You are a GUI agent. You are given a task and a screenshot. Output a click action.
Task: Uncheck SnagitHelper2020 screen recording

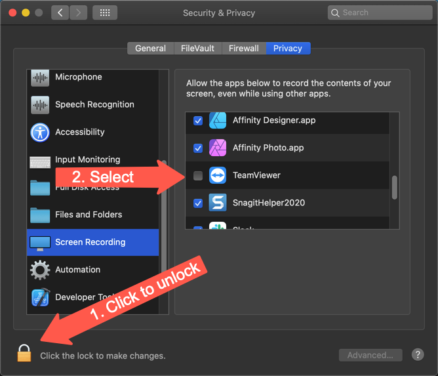click(x=198, y=203)
